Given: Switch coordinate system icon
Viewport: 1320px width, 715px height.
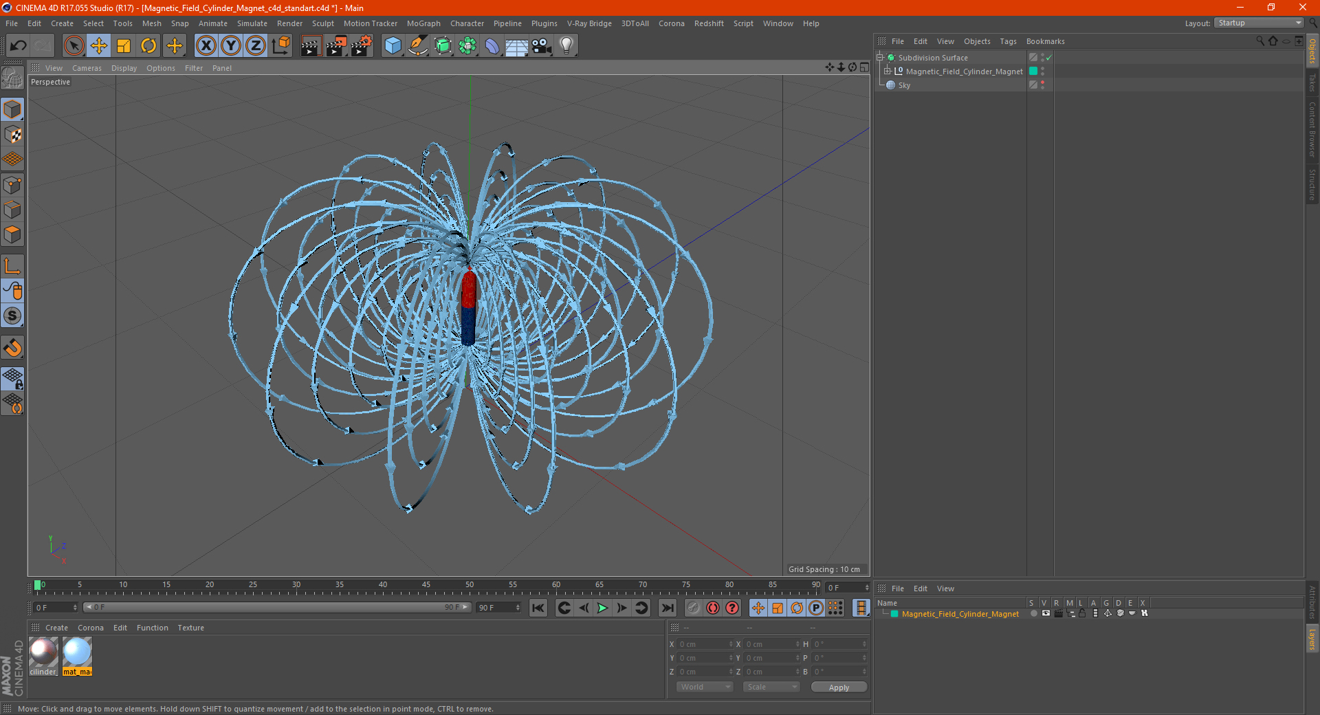Looking at the screenshot, I should click(x=280, y=46).
